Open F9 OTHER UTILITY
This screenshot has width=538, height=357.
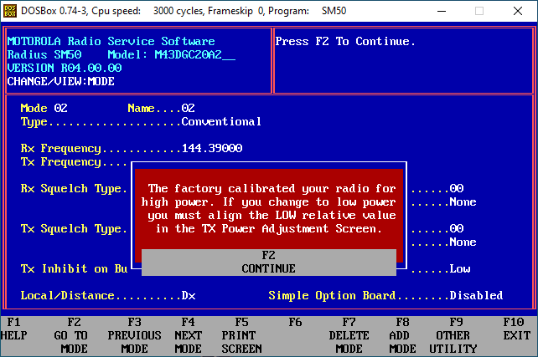[x=453, y=335]
